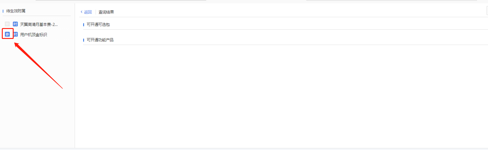Click 时 time icon of 天翼高清月基本费
Image resolution: width=488 pixels, height=150 pixels.
(15, 24)
